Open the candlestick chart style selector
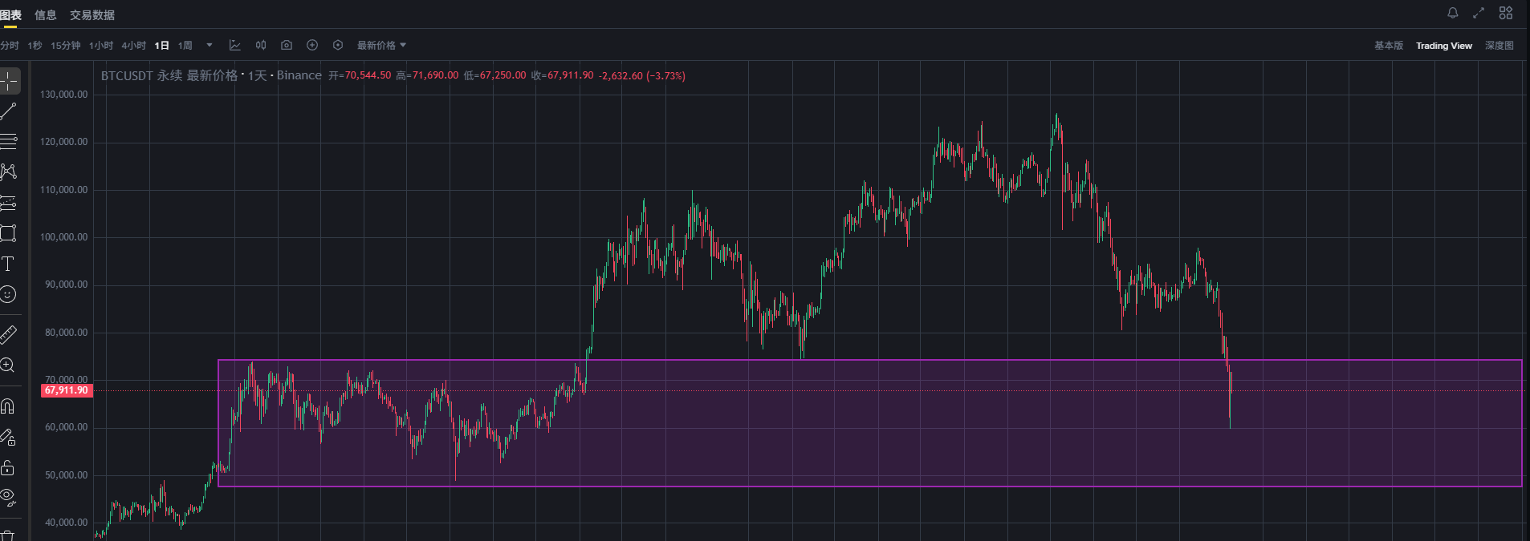The height and width of the screenshot is (541, 1530). [x=261, y=46]
